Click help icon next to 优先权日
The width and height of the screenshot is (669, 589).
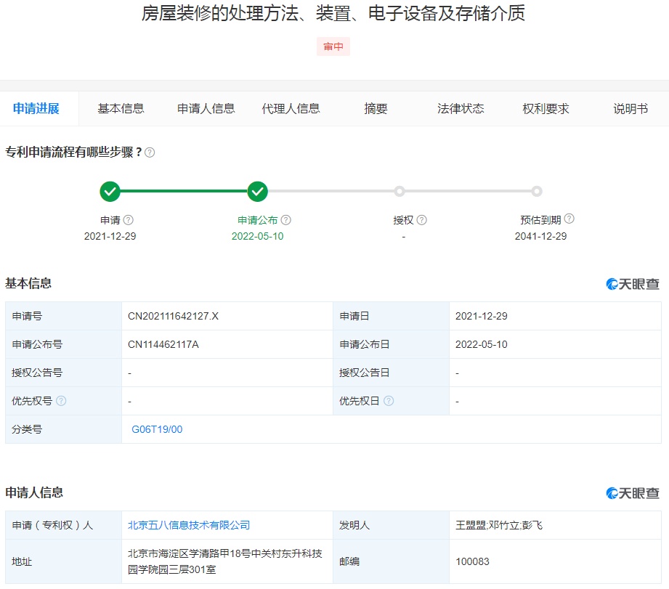tap(389, 400)
